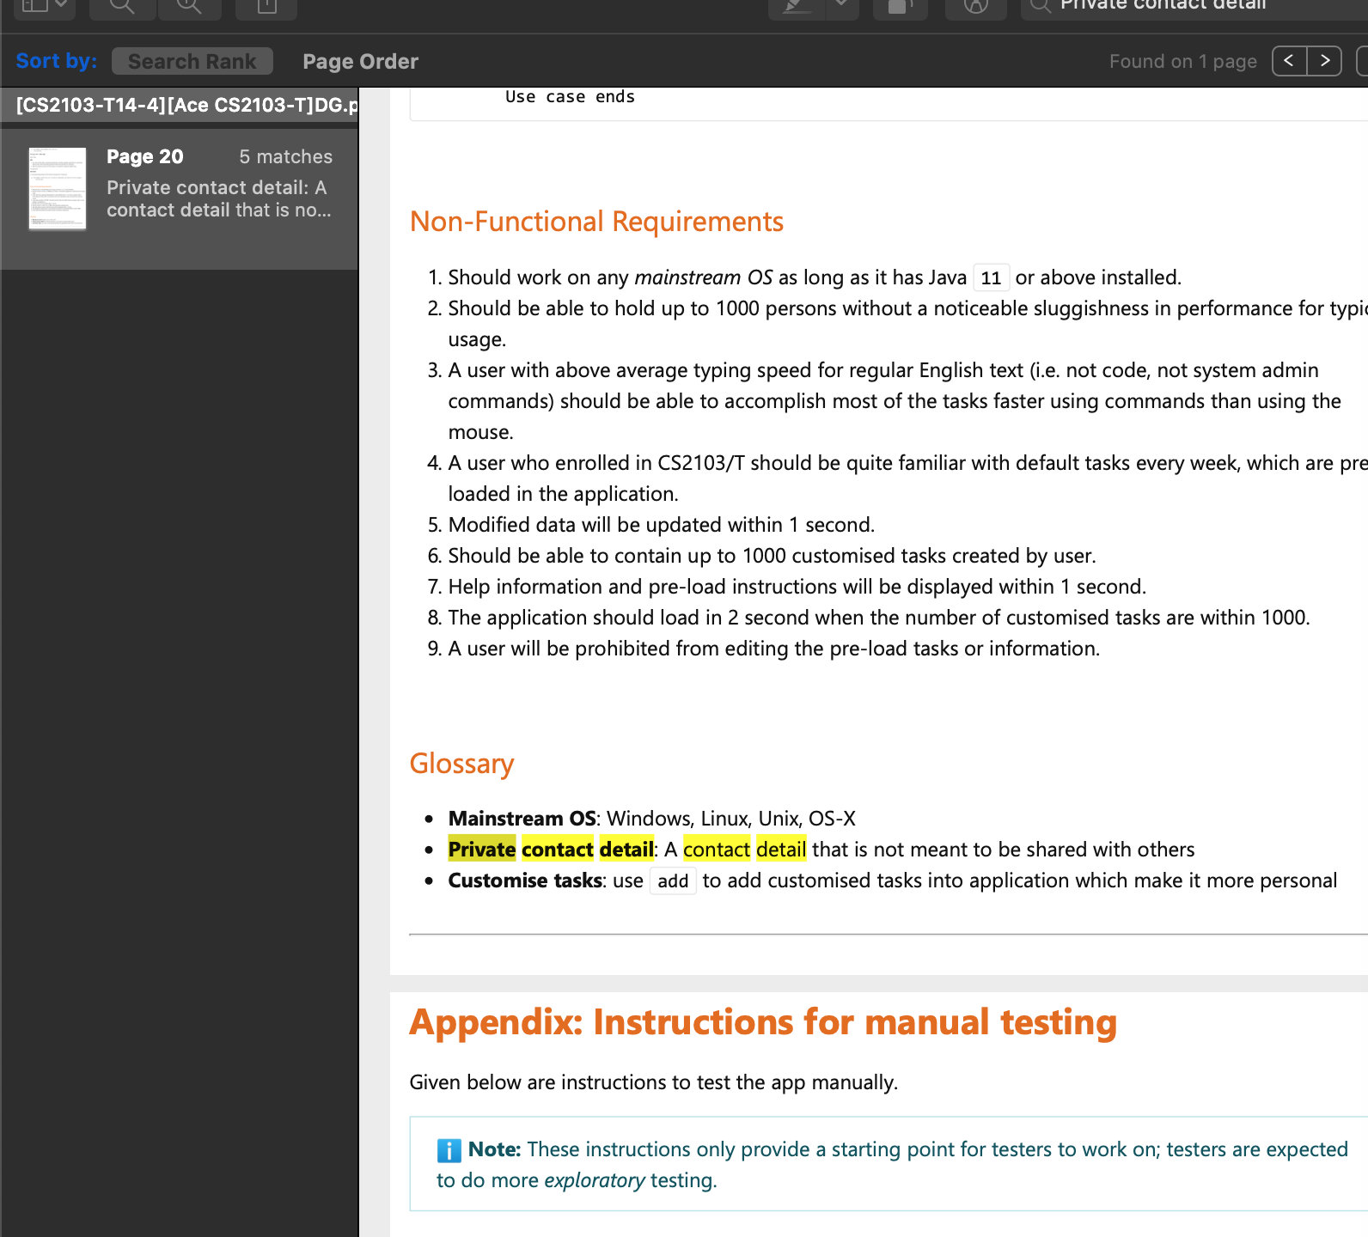Click the inline code 'add' in the glossary
The height and width of the screenshot is (1237, 1368).
(x=673, y=881)
